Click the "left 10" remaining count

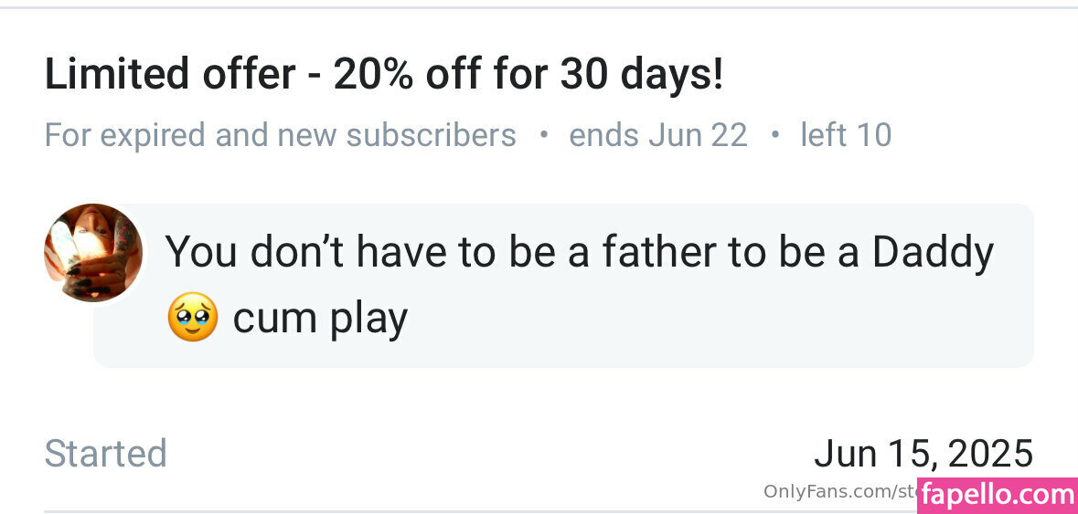click(x=846, y=135)
